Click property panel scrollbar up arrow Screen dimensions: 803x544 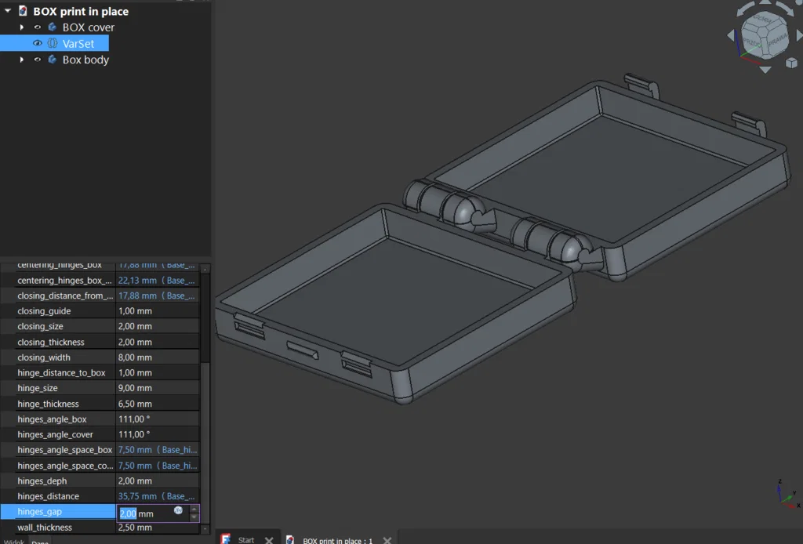[205, 269]
